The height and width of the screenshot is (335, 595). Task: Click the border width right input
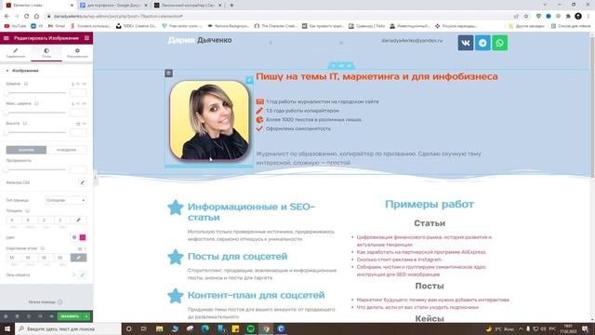tap(28, 220)
